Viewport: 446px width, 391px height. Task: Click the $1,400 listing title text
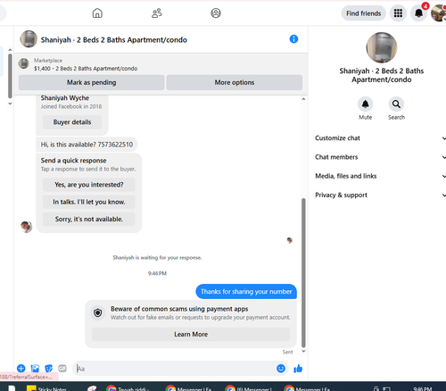(86, 69)
